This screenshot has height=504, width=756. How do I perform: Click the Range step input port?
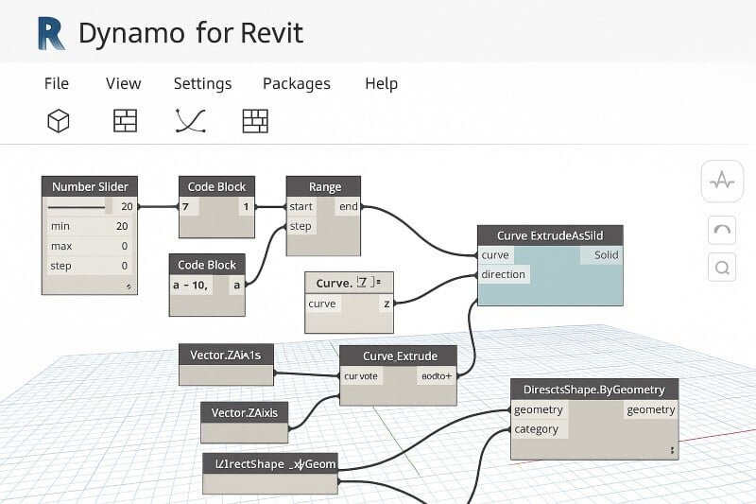(x=301, y=226)
